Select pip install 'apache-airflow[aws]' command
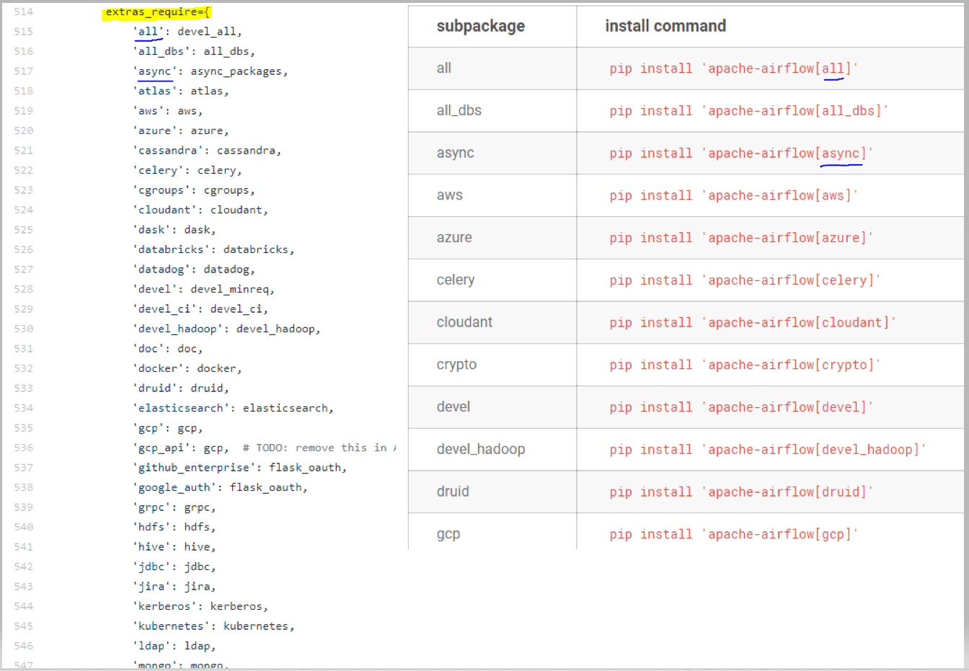This screenshot has height=671, width=969. [734, 195]
